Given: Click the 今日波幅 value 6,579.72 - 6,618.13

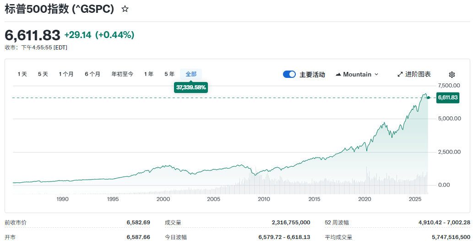Looking at the screenshot, I should coord(284,237).
